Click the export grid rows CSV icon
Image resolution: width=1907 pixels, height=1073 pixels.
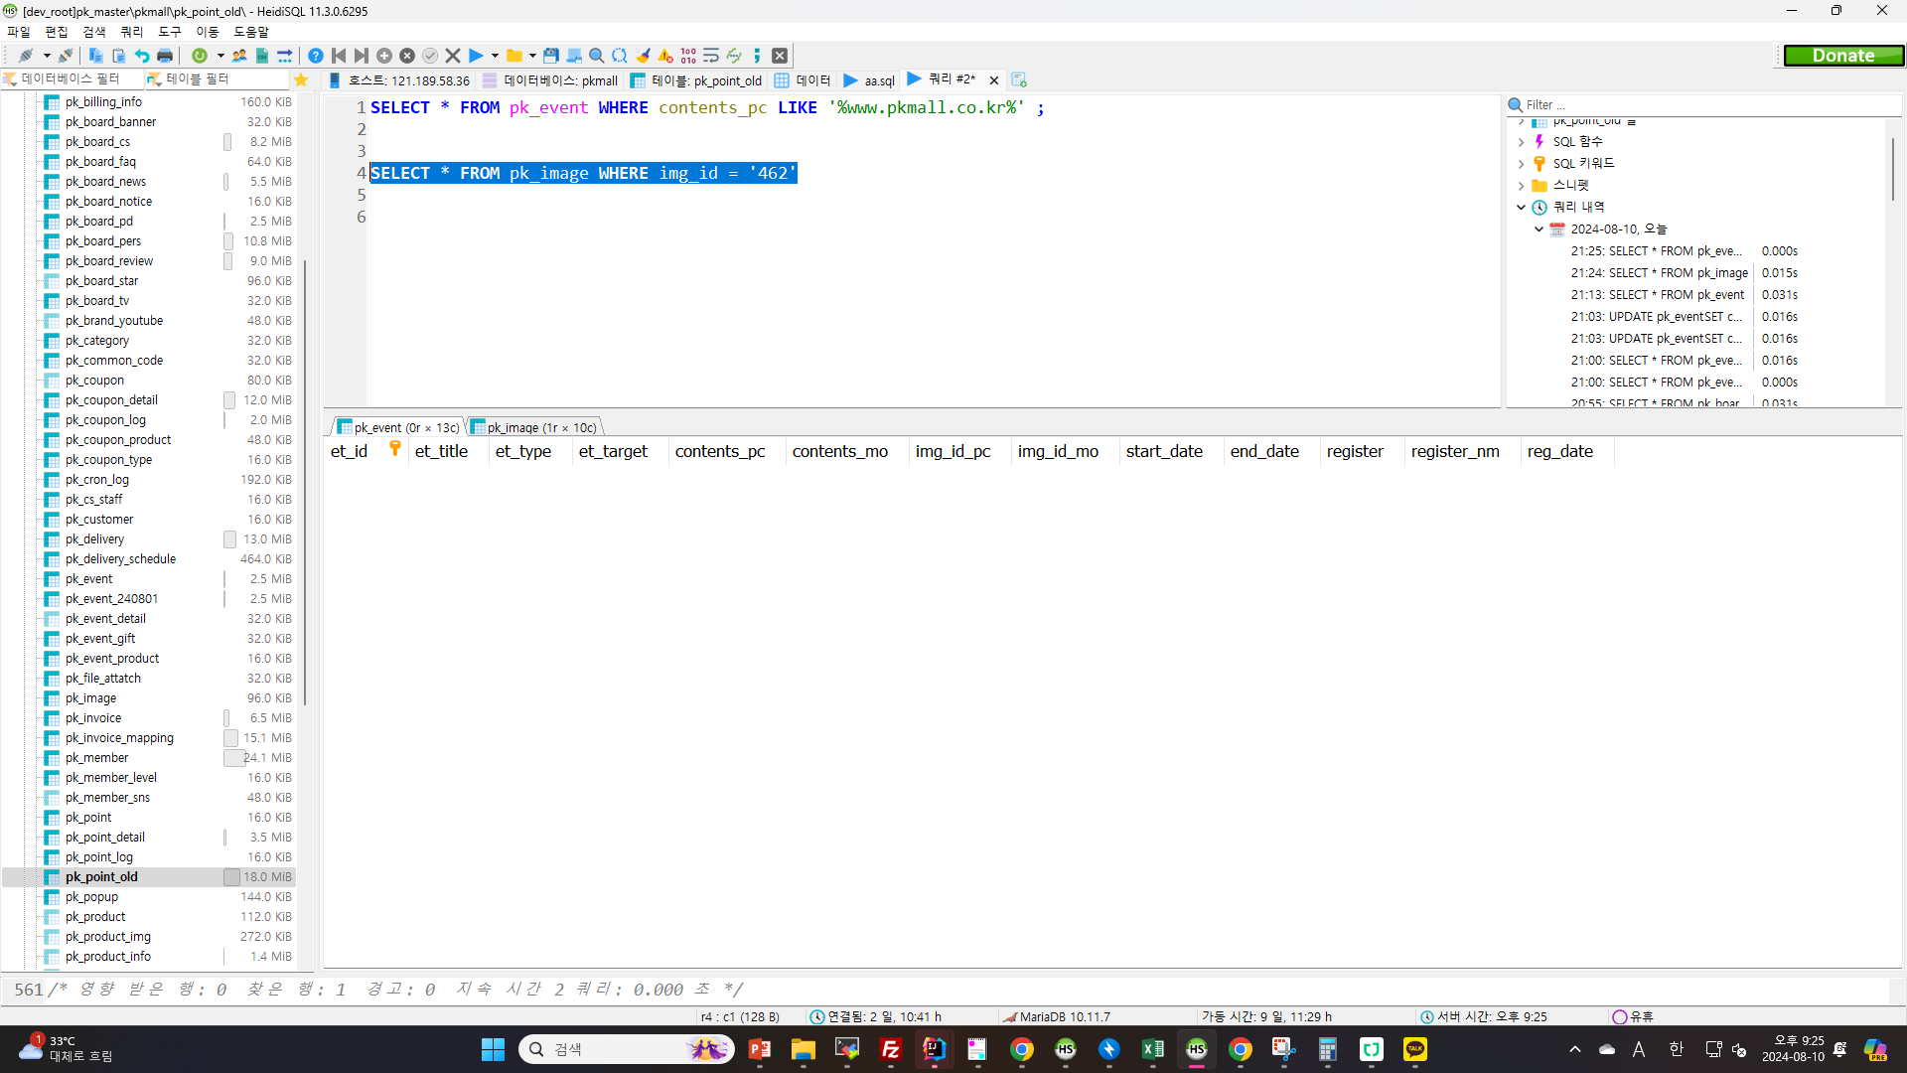point(262,56)
